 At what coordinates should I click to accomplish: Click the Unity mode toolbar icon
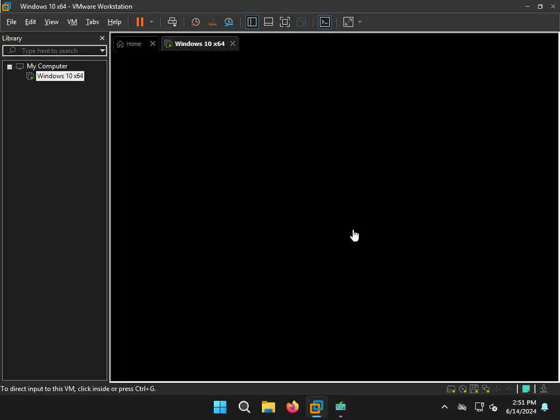(x=301, y=22)
